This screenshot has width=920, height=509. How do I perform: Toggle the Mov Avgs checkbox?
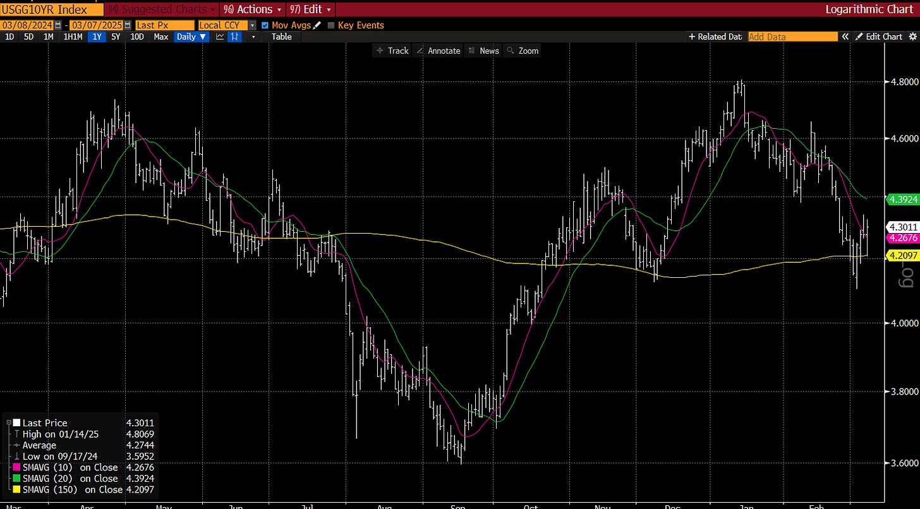tap(265, 25)
